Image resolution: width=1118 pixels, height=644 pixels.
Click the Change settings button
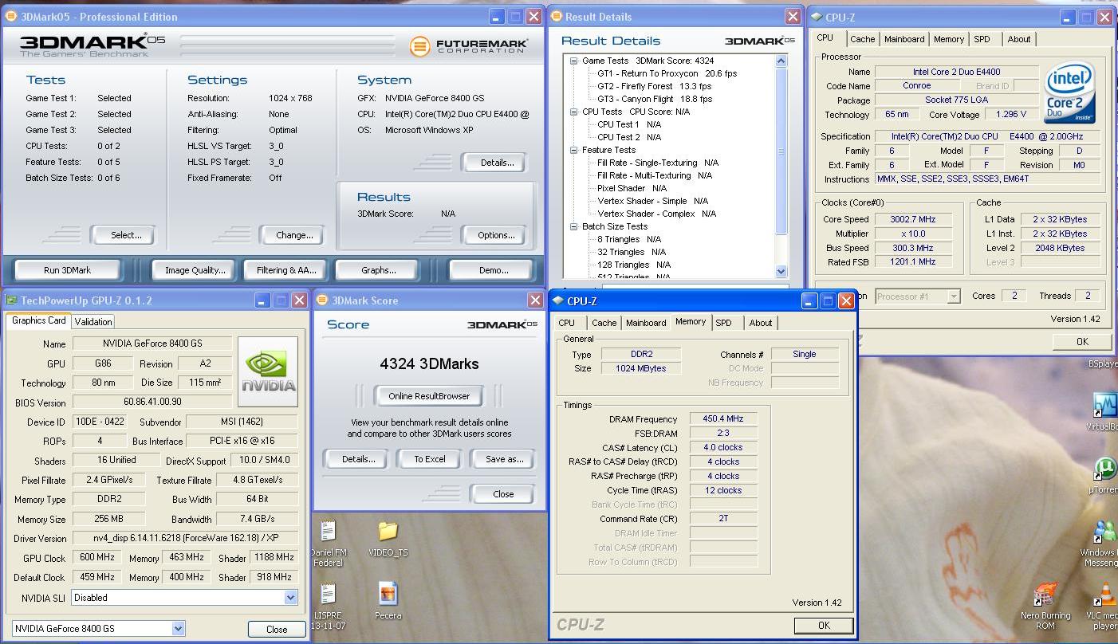click(294, 235)
